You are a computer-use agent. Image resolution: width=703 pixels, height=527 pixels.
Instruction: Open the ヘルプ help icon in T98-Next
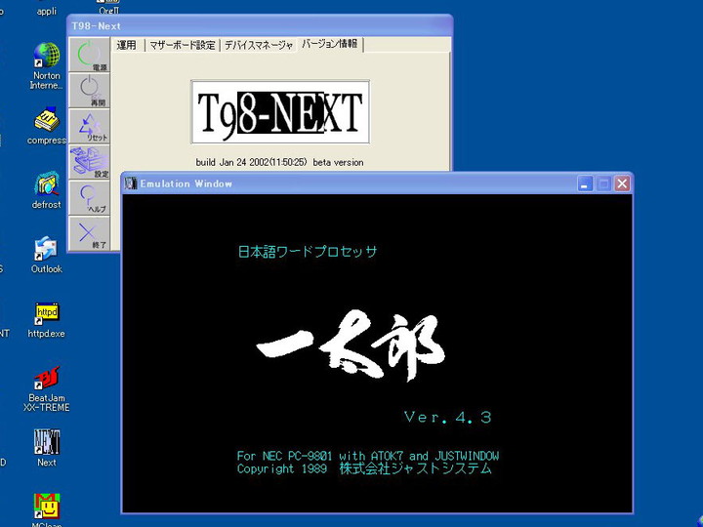[89, 197]
